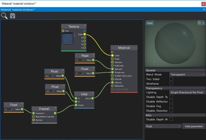Close the Fresnel node

tap(56, 108)
